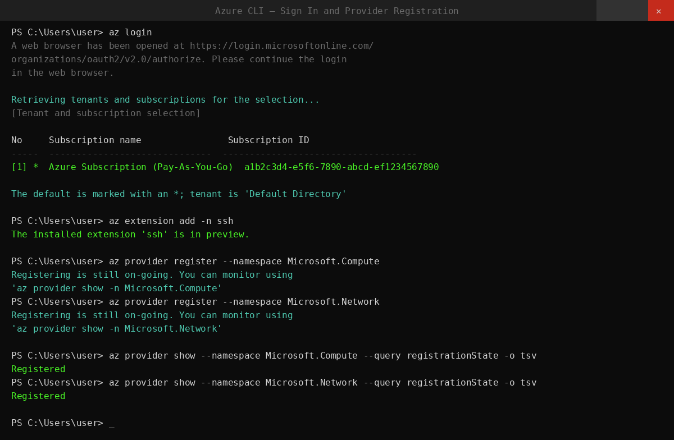Close the Azure CLI terminal window
674x440 pixels.
click(659, 11)
